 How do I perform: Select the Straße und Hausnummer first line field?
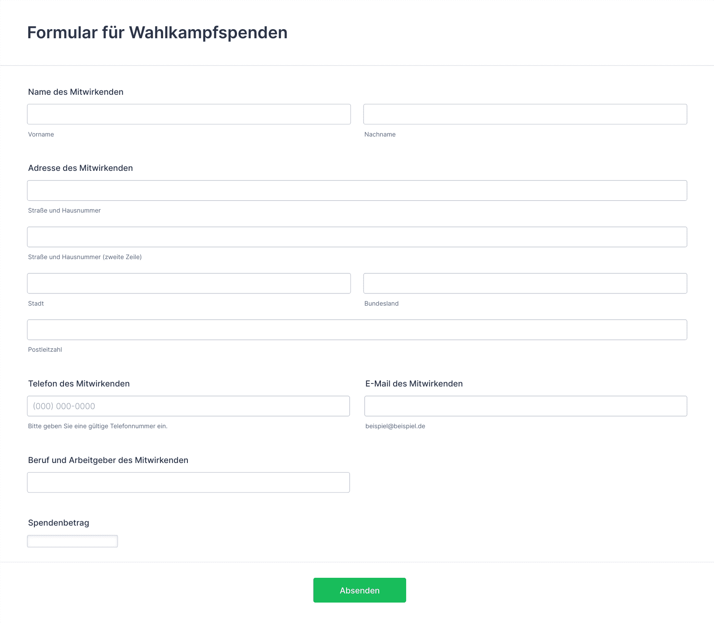click(357, 190)
